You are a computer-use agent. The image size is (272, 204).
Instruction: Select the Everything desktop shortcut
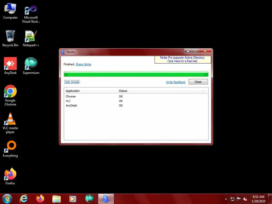[x=10, y=149]
